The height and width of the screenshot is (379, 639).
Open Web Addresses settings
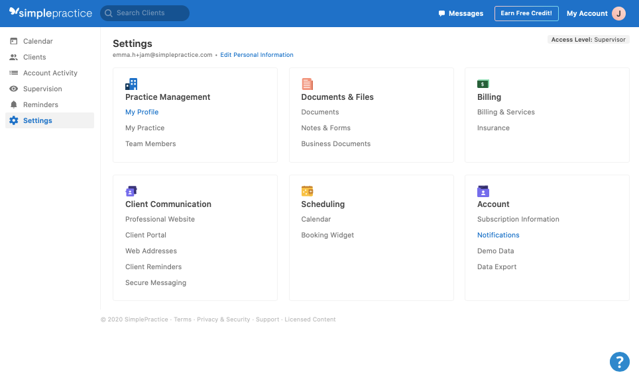pyautogui.click(x=150, y=251)
